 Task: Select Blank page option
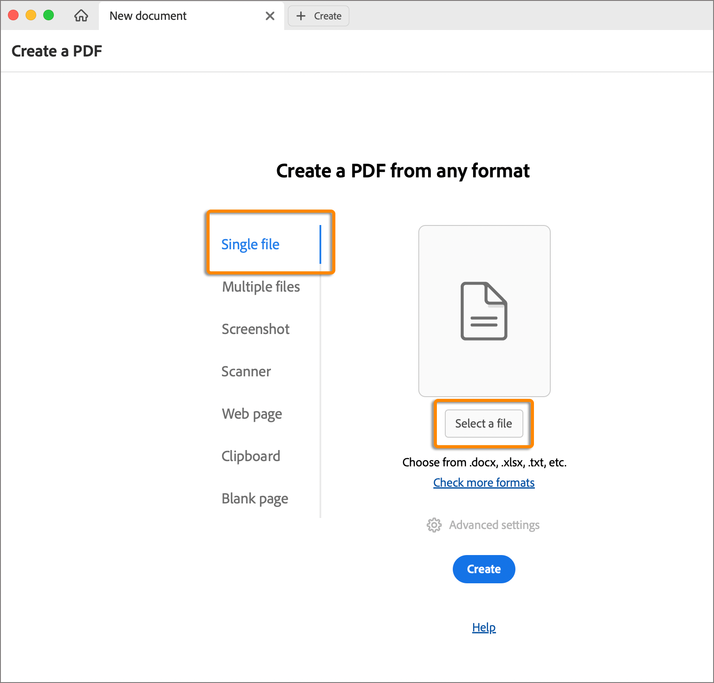tap(255, 499)
